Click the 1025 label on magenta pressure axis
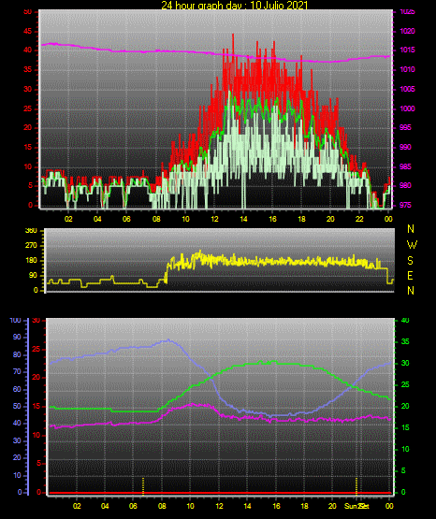Screen dimensions: 436x519 pyautogui.click(x=408, y=12)
